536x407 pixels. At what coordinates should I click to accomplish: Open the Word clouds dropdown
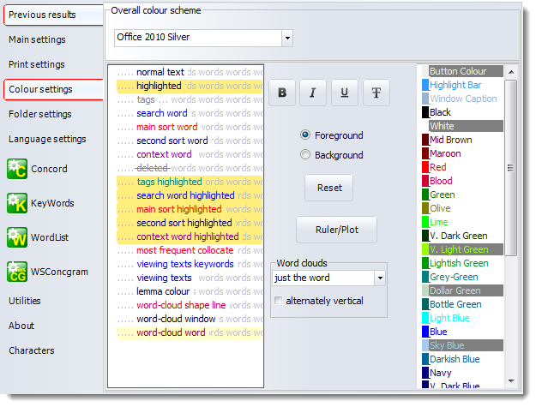point(380,278)
